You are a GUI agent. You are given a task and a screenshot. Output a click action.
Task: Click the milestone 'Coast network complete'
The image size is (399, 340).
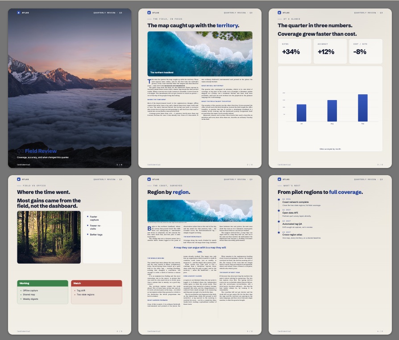point(295,202)
